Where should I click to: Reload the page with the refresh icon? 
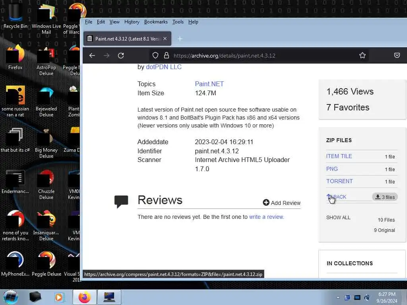click(x=121, y=56)
